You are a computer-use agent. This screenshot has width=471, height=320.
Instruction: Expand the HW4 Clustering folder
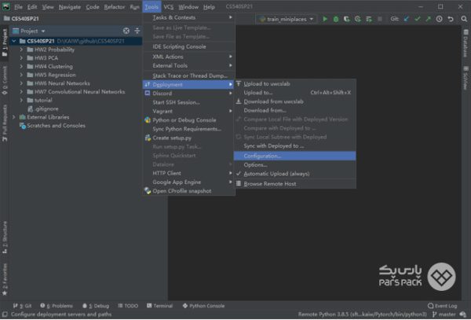[21, 67]
